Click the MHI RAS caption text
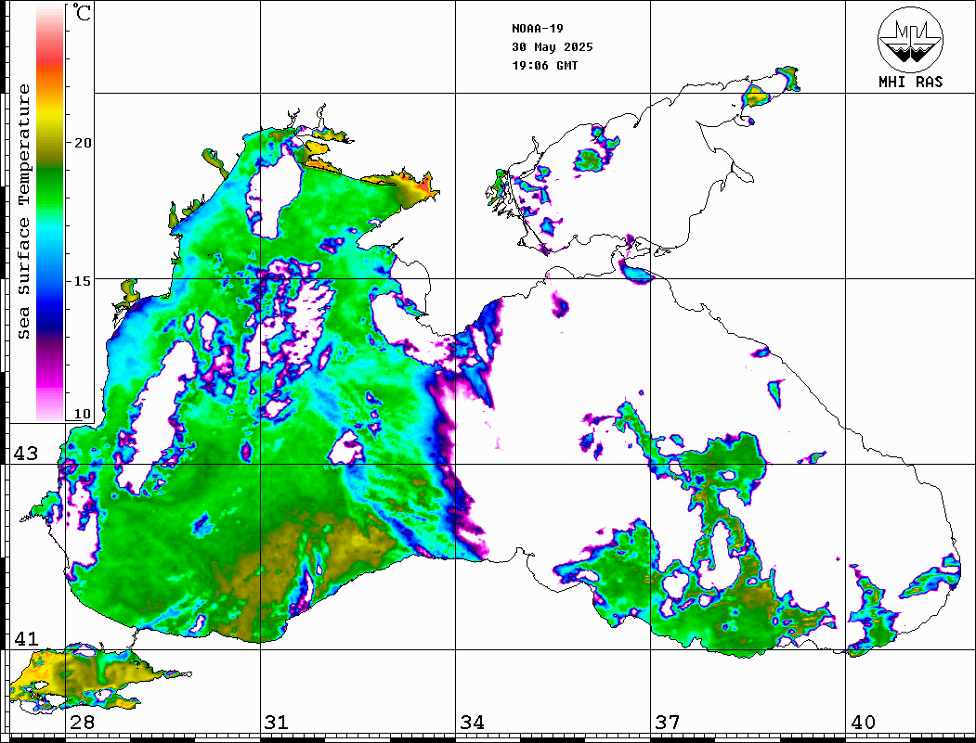Screen dimensions: 976x743 tap(911, 82)
